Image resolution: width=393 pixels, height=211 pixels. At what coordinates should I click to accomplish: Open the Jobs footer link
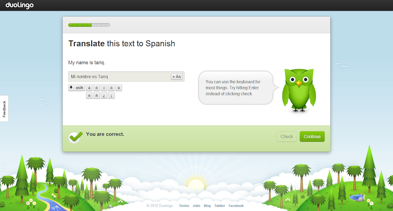pyautogui.click(x=196, y=206)
